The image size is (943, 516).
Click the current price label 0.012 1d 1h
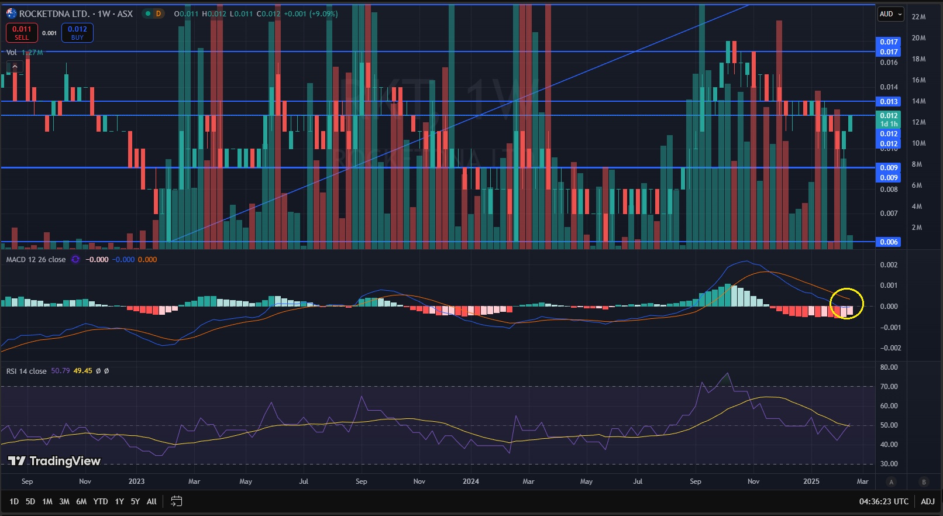[889, 120]
